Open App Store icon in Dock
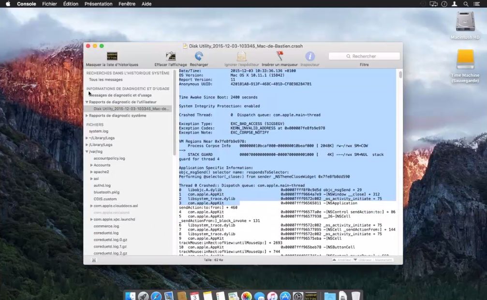This screenshot has height=300, width=487. [x=285, y=296]
